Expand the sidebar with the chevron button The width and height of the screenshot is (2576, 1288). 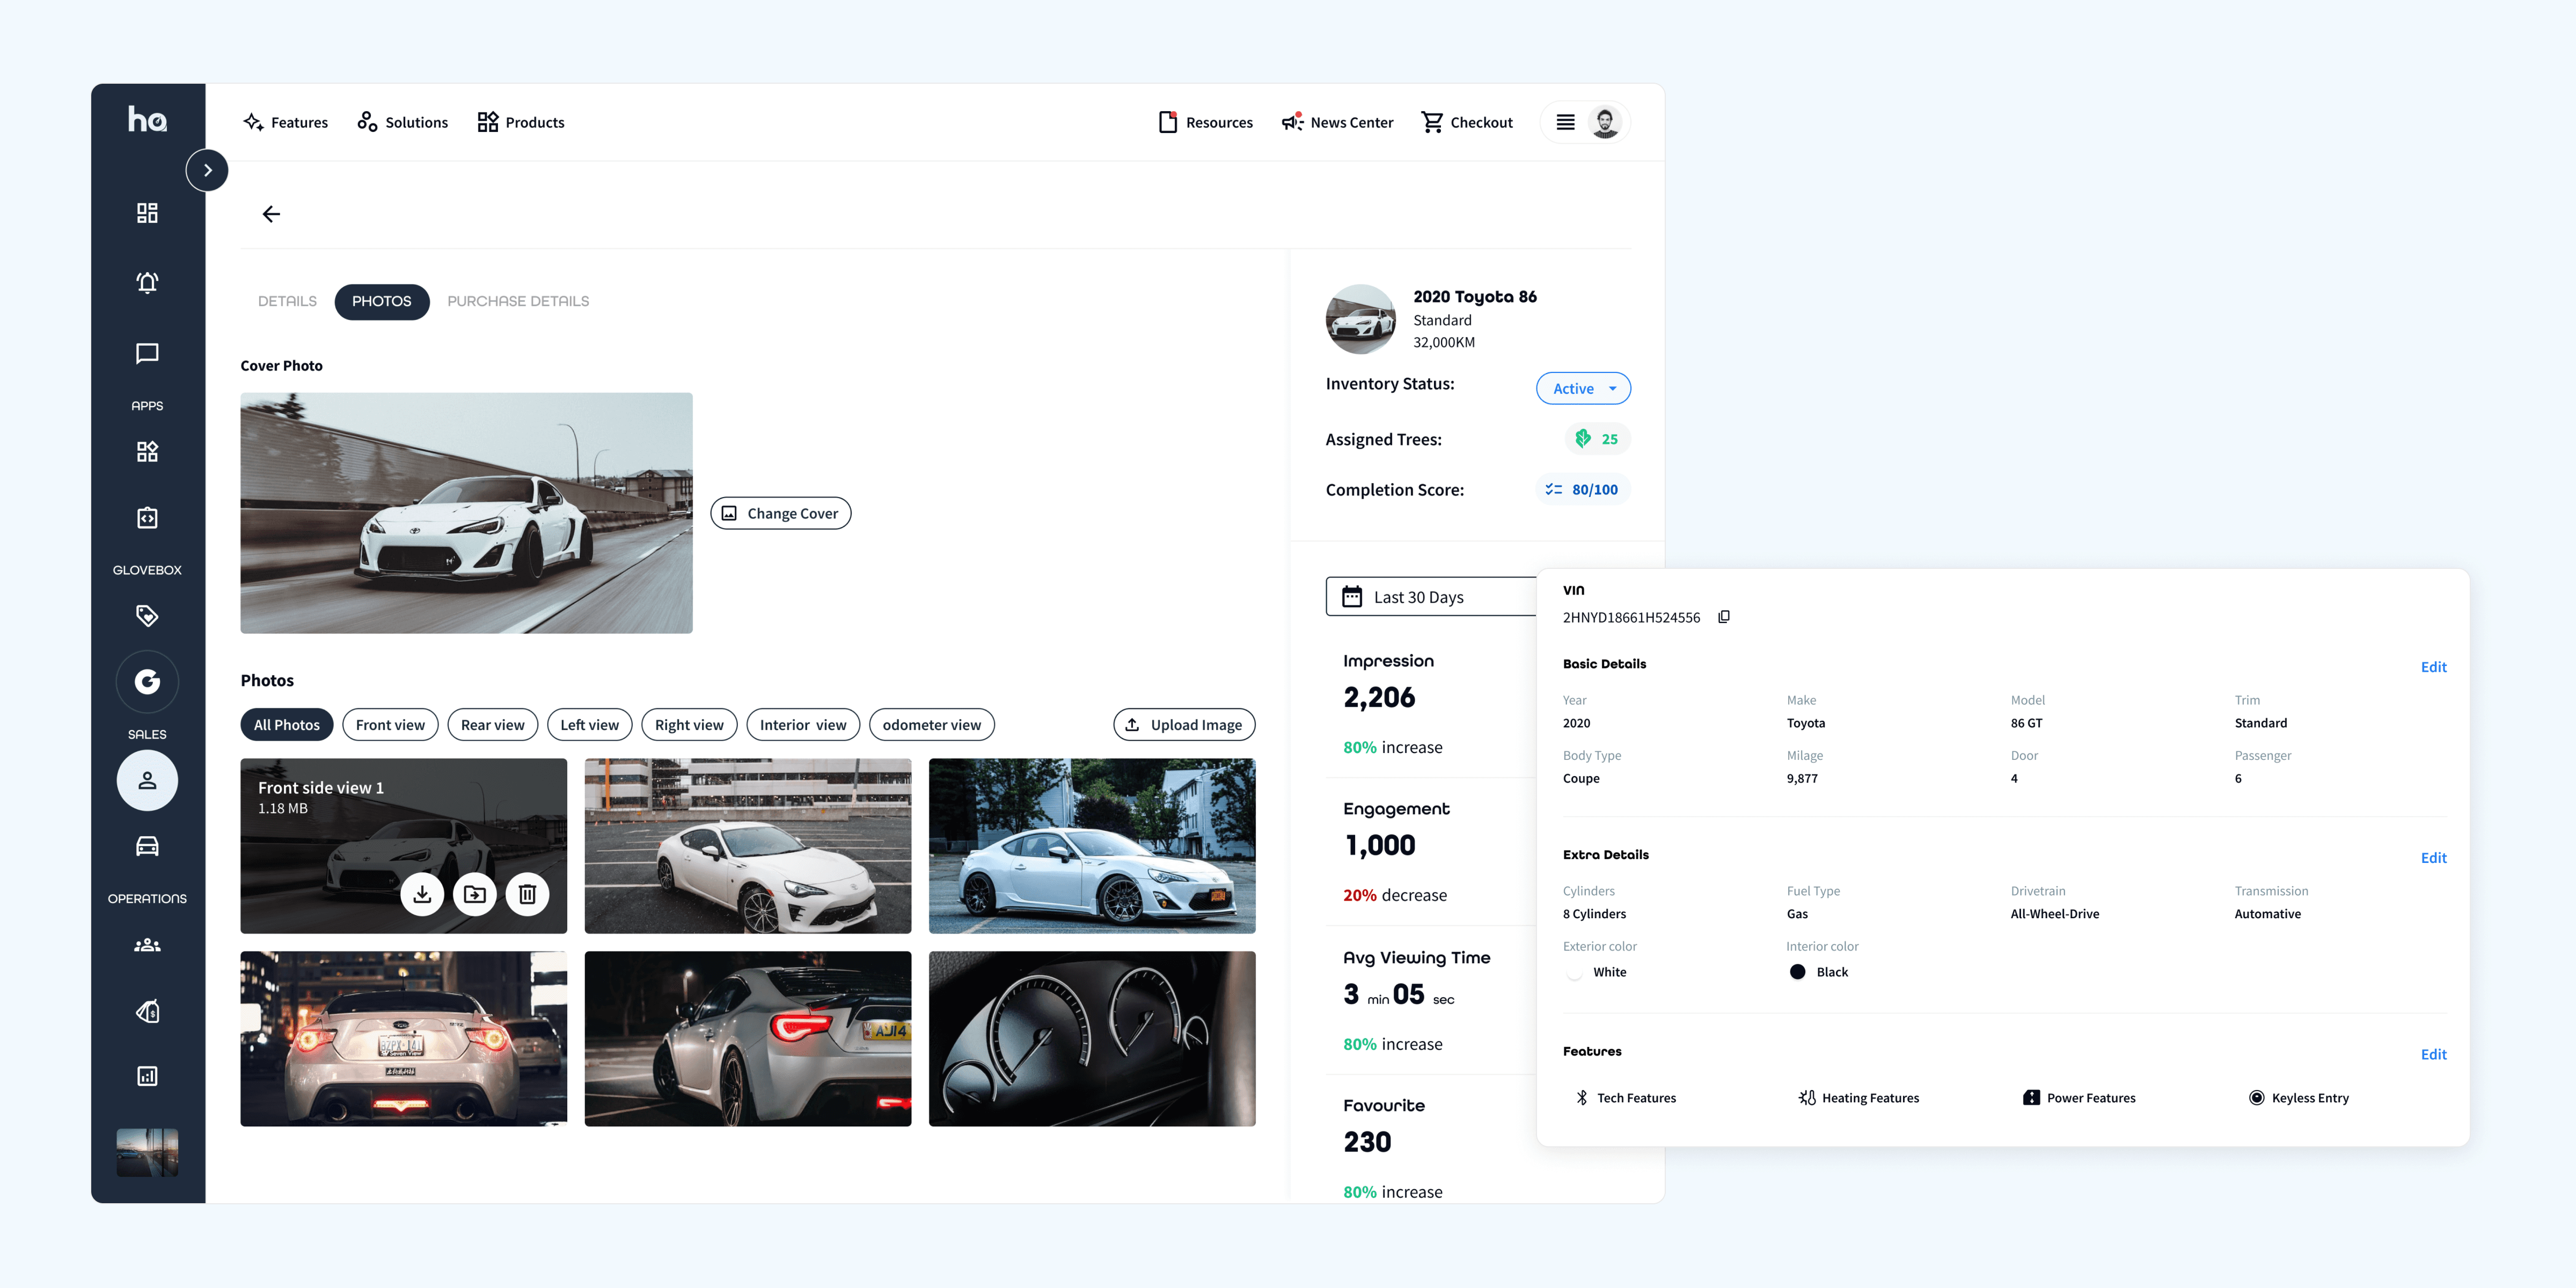[x=207, y=170]
